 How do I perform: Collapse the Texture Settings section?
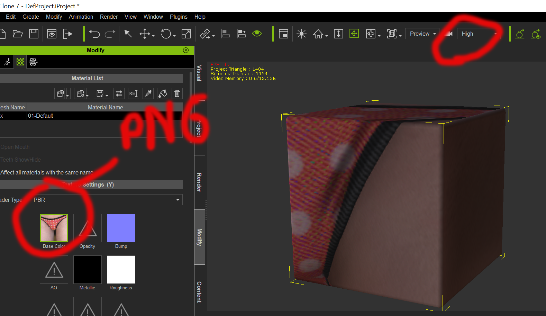91,184
